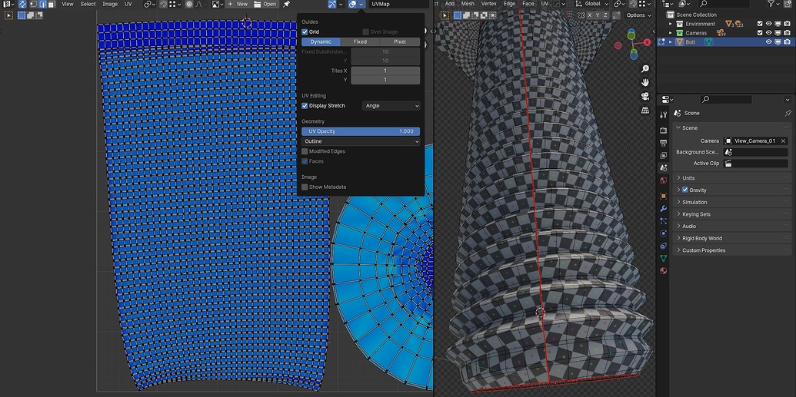The image size is (796, 397).
Task: Click the red X axis gizmo
Action: pyautogui.click(x=647, y=42)
